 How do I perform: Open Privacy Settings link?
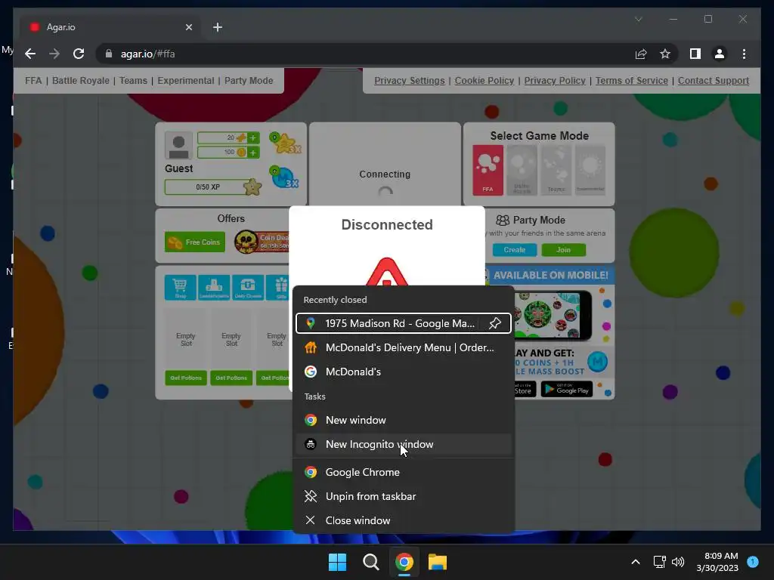coord(409,80)
